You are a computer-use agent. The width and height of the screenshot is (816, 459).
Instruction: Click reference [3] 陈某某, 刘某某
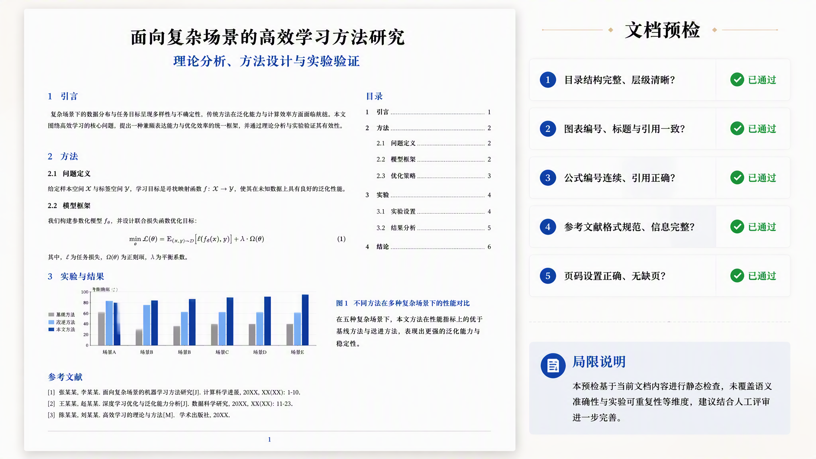139,415
